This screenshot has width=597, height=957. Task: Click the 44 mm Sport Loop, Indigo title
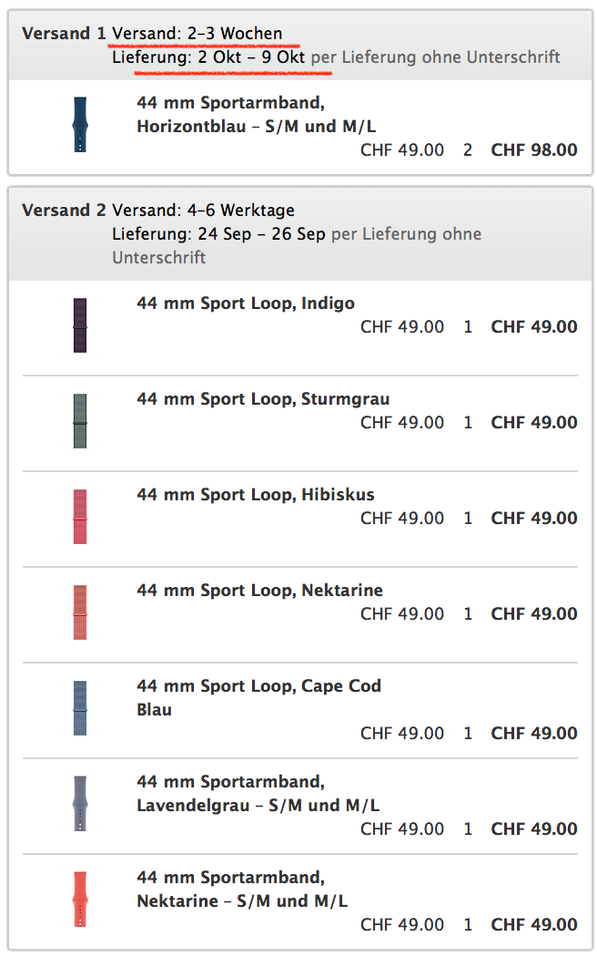(246, 304)
